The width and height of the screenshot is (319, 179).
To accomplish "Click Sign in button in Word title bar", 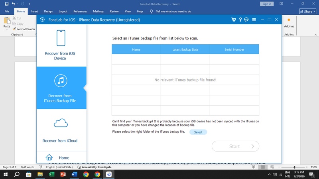I will [x=267, y=4].
